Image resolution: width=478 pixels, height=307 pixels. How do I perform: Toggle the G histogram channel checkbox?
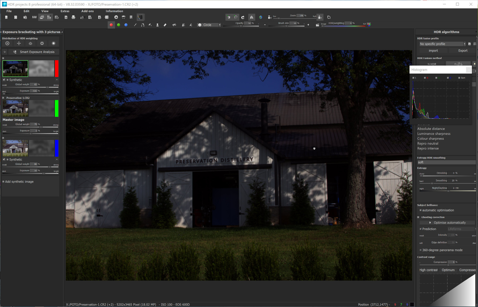point(436,78)
